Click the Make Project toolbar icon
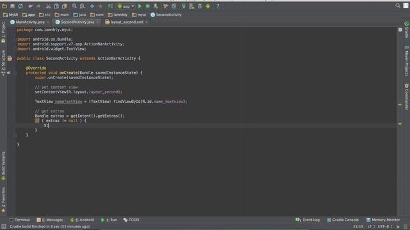410x230 pixels. (110, 6)
